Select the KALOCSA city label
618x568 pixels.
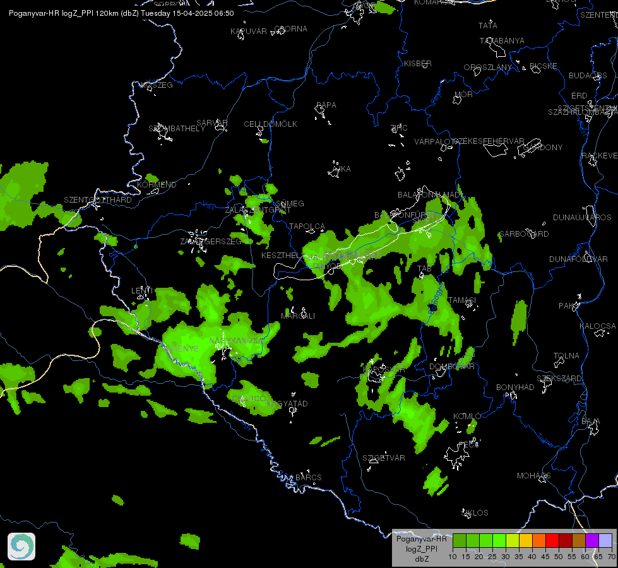(598, 326)
